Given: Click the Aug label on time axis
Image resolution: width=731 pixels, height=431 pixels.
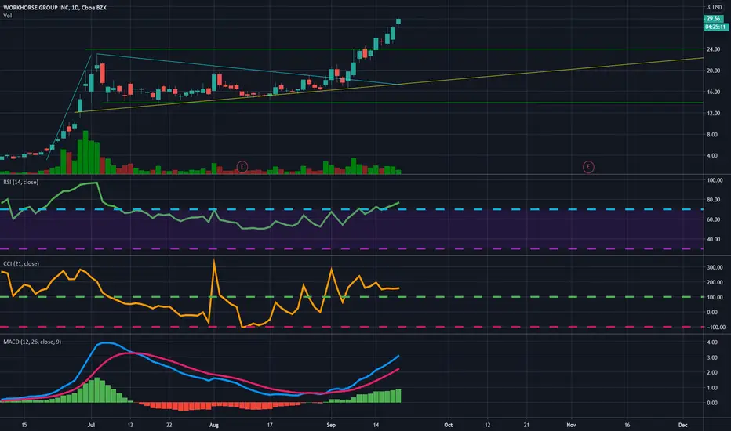Looking at the screenshot, I should (213, 425).
